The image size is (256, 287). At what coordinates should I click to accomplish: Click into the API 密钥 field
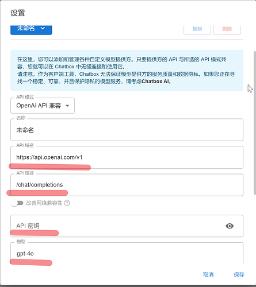(x=127, y=226)
